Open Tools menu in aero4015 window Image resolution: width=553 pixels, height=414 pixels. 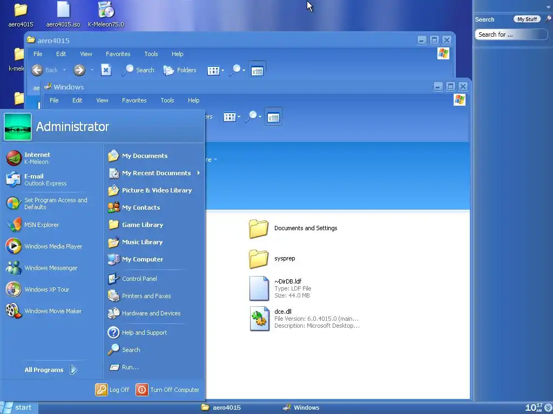tap(151, 54)
